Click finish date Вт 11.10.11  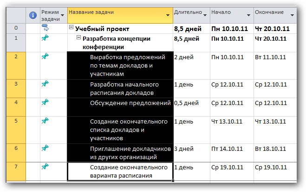click(x=275, y=66)
